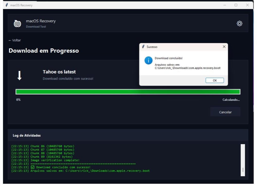Close the Sucesso dialog with X
Image resolution: width=257 pixels, height=186 pixels.
pyautogui.click(x=224, y=47)
